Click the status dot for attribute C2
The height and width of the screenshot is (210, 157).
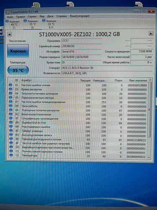click(x=11, y=155)
